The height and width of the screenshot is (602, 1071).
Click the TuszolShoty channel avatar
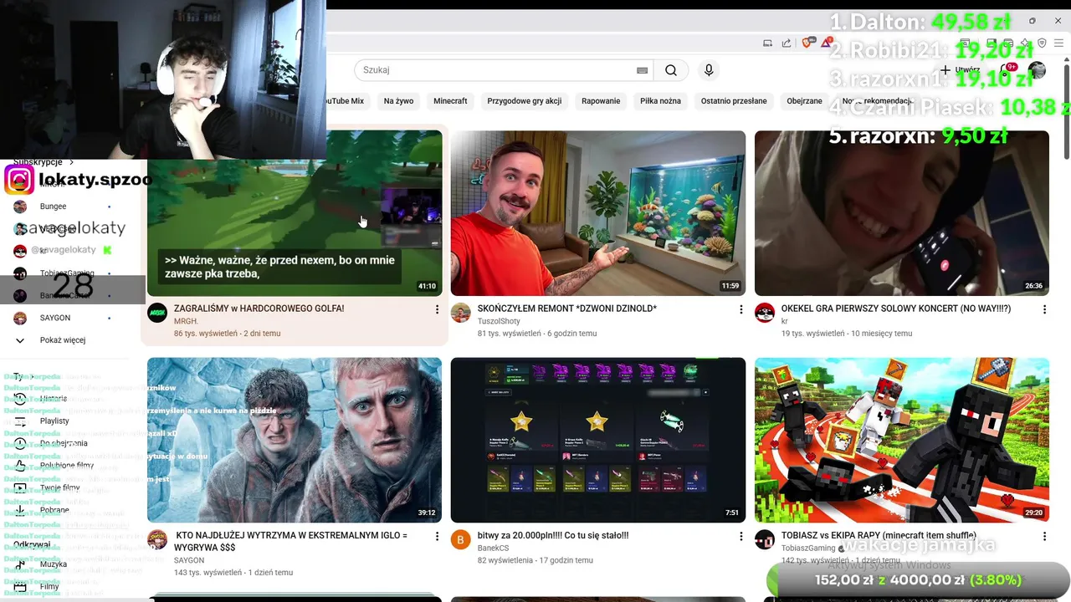coord(461,313)
